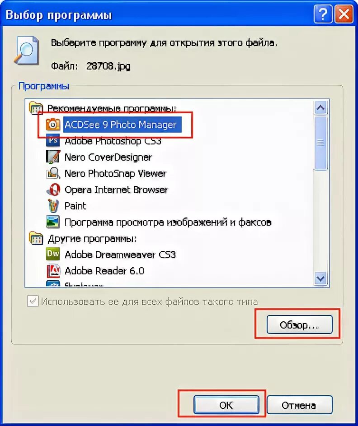Select the image and fax viewer icon
The height and width of the screenshot is (426, 358).
pyautogui.click(x=53, y=222)
